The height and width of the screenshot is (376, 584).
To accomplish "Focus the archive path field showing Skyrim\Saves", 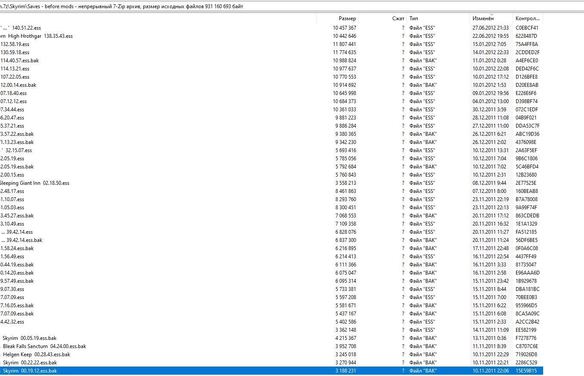I will (292, 6).
